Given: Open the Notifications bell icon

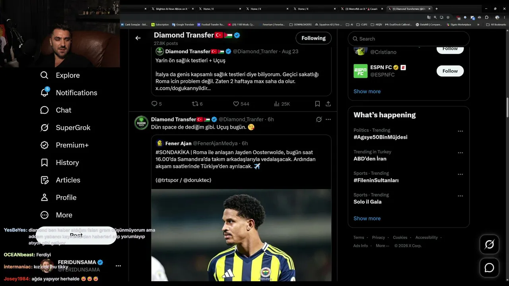Looking at the screenshot, I should pos(45,93).
